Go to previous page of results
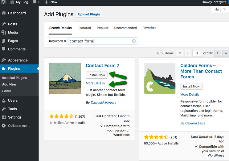229x161 pixels. 188,53
